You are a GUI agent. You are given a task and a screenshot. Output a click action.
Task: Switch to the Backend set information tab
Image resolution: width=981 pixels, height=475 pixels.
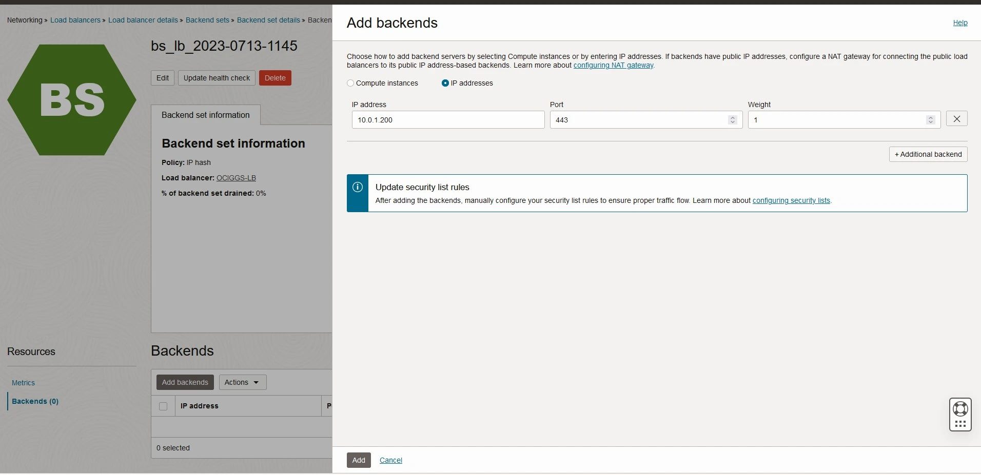pos(205,115)
